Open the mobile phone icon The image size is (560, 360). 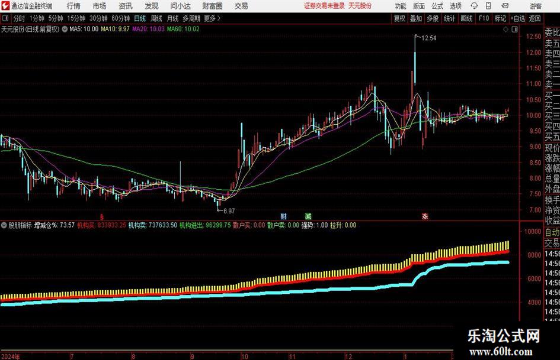point(488,6)
